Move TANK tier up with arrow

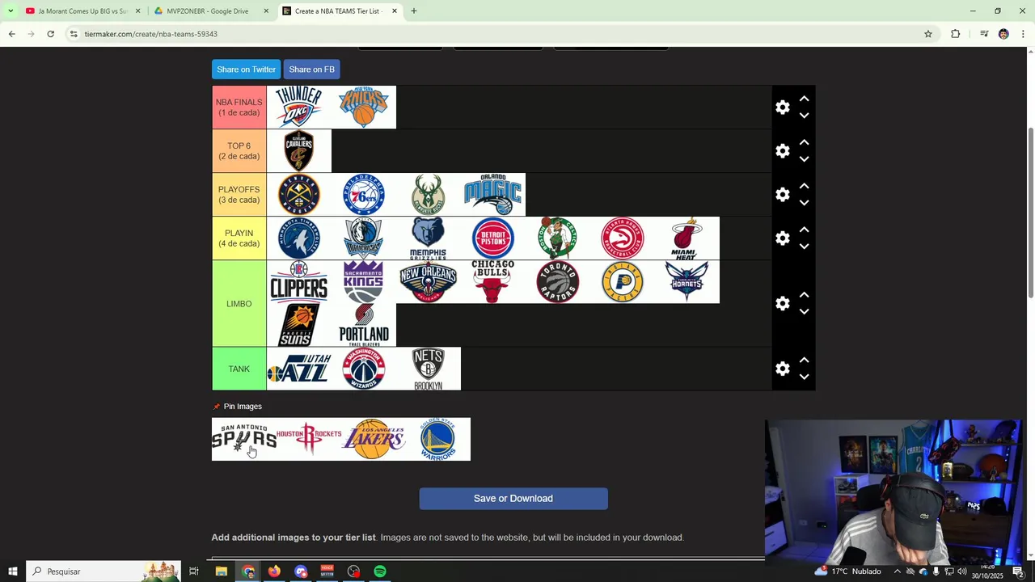tap(804, 361)
